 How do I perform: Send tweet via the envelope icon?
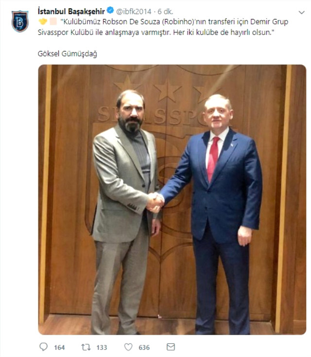point(171,347)
